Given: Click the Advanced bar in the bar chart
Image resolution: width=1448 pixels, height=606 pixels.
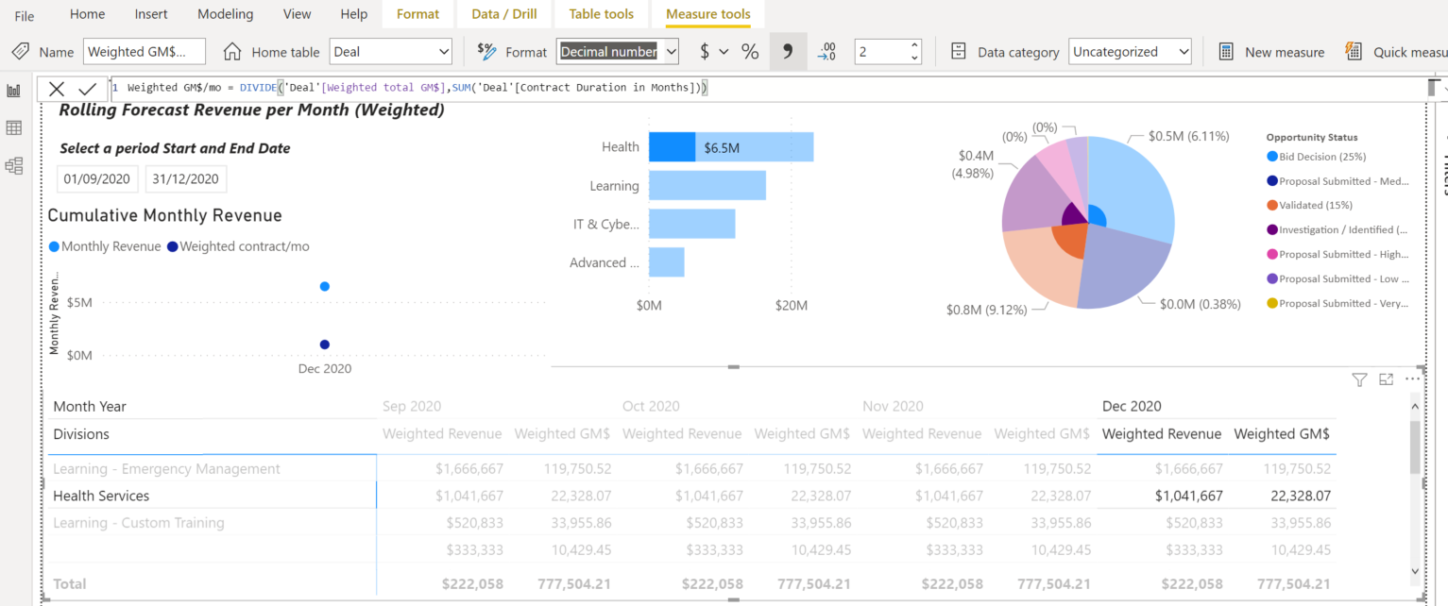Looking at the screenshot, I should pyautogui.click(x=667, y=262).
